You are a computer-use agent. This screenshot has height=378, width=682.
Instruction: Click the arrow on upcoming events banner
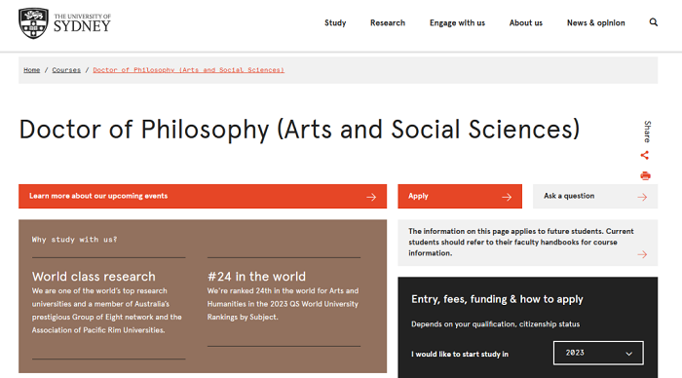371,197
